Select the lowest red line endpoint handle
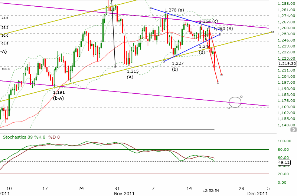The image size is (297, 196). click(x=218, y=83)
